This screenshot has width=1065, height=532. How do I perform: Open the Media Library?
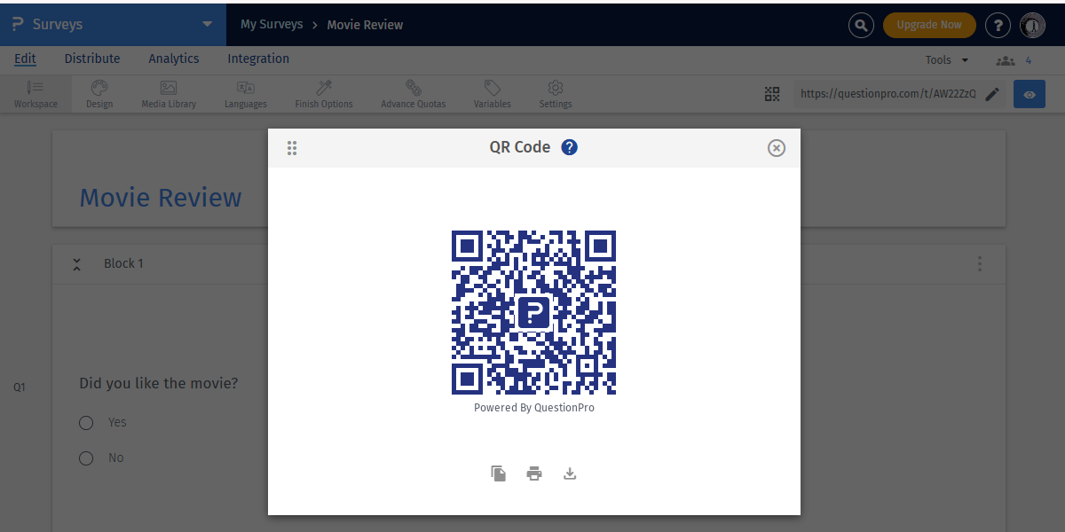click(x=169, y=94)
